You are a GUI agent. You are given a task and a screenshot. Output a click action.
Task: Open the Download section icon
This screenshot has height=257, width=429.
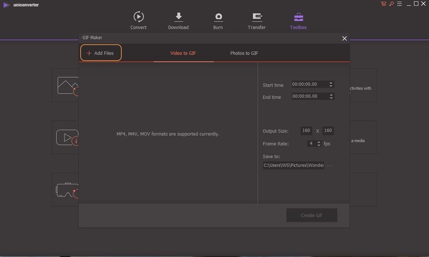click(x=178, y=17)
